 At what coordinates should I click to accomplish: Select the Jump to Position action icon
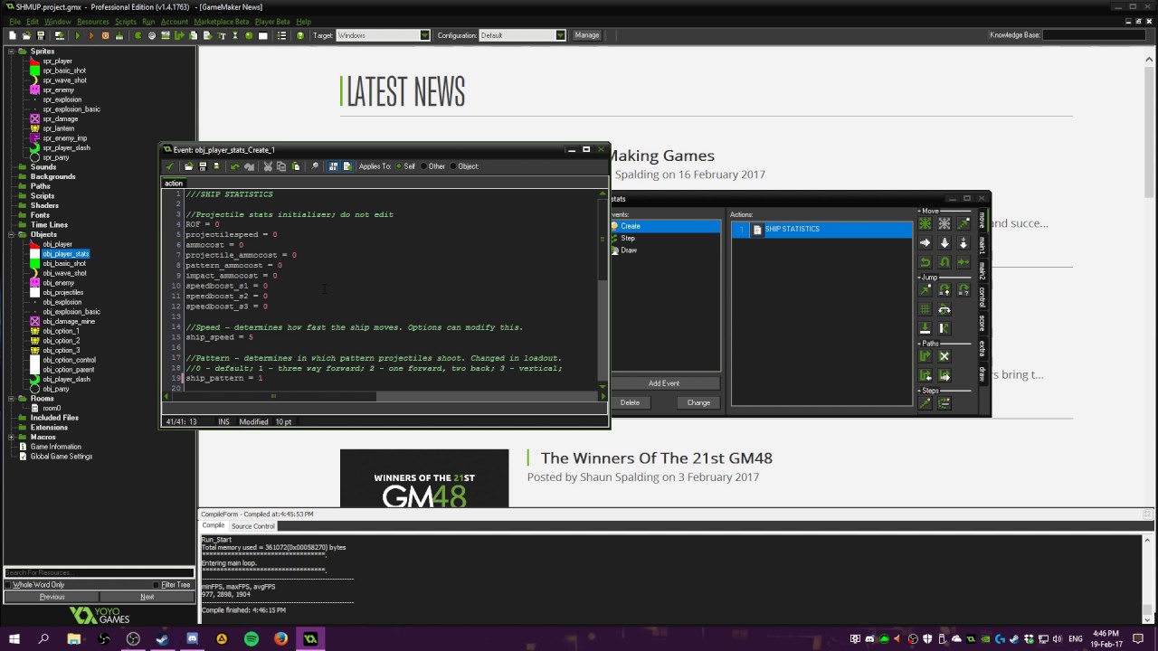click(925, 289)
